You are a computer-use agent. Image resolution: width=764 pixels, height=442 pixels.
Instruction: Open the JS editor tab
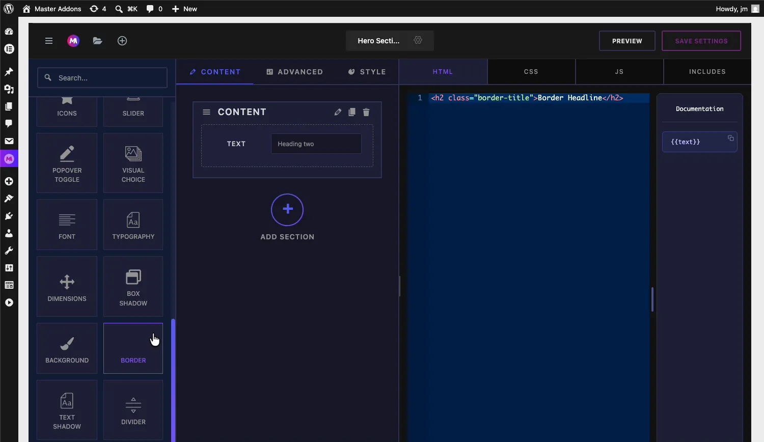(619, 72)
